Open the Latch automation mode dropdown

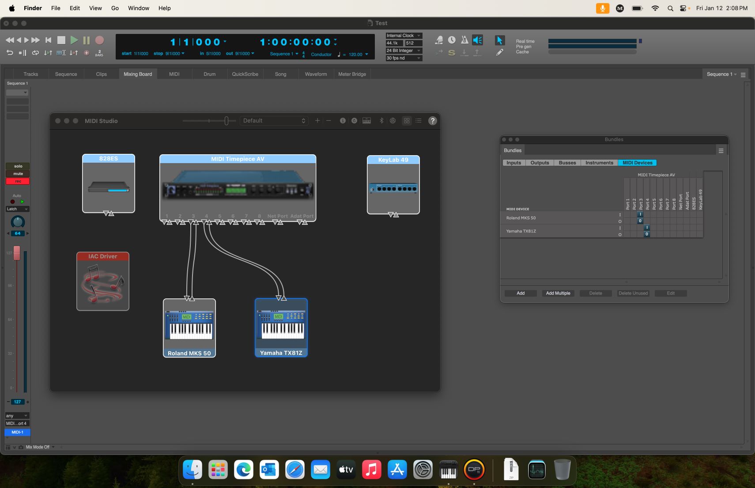(17, 209)
